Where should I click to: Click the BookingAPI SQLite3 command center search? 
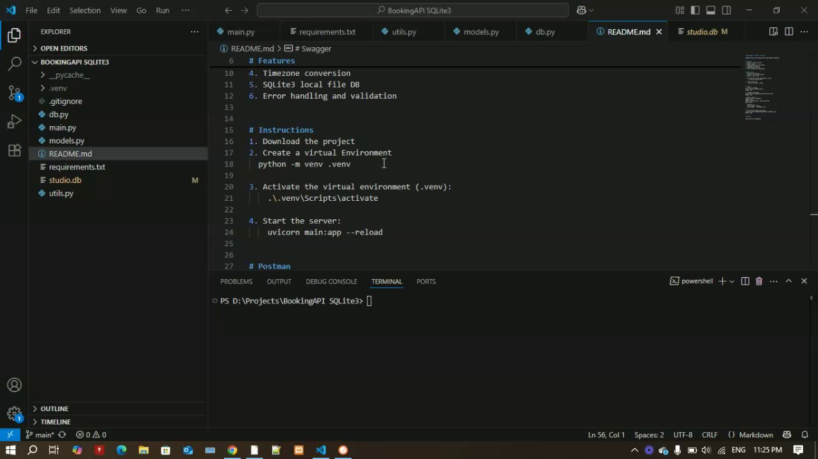point(413,10)
